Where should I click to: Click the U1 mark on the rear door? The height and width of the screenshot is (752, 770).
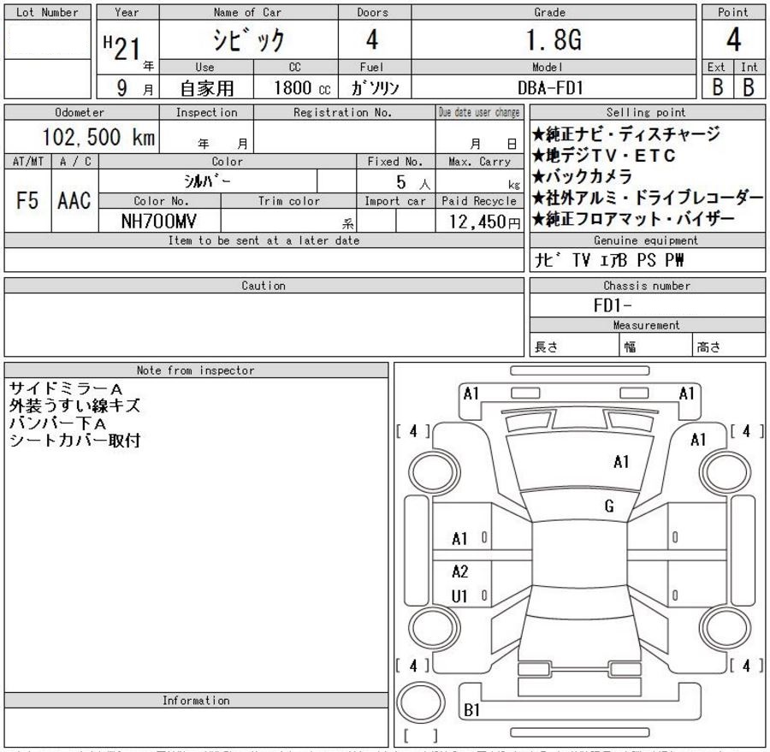[459, 595]
